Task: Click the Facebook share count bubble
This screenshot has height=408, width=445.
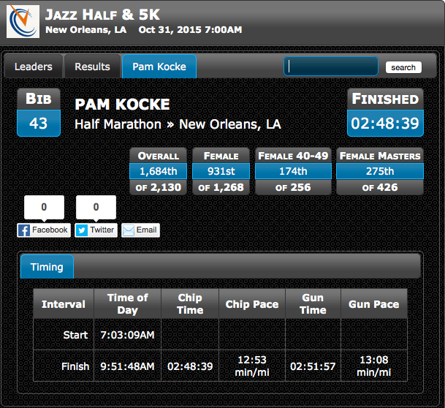Action: click(x=44, y=208)
